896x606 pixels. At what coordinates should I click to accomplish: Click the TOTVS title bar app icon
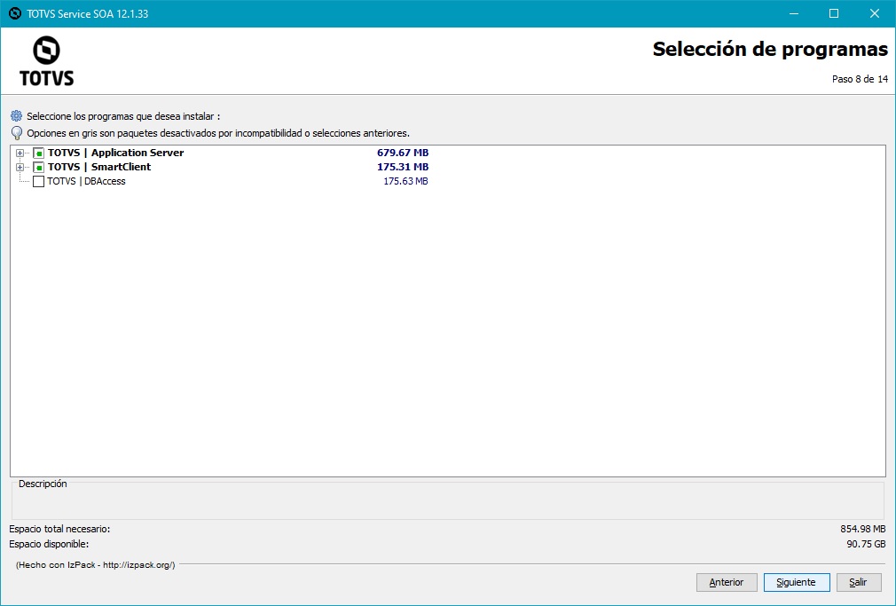(x=15, y=13)
